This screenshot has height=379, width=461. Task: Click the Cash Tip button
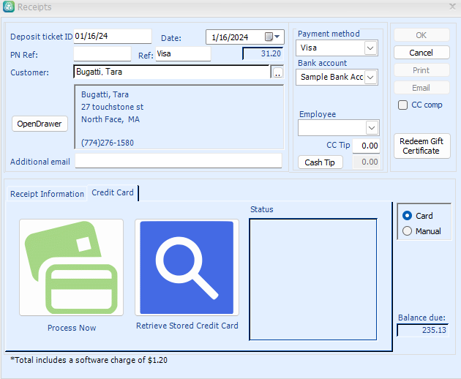pyautogui.click(x=321, y=162)
